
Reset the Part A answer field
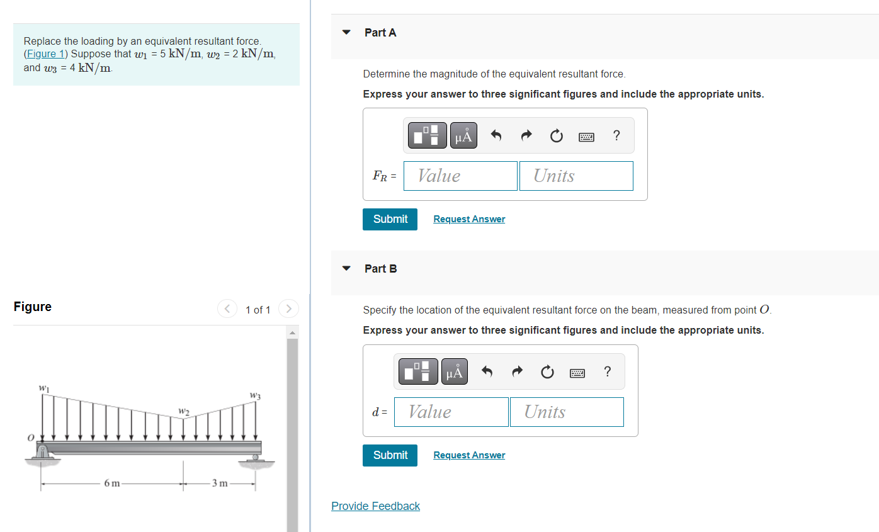[x=556, y=135]
